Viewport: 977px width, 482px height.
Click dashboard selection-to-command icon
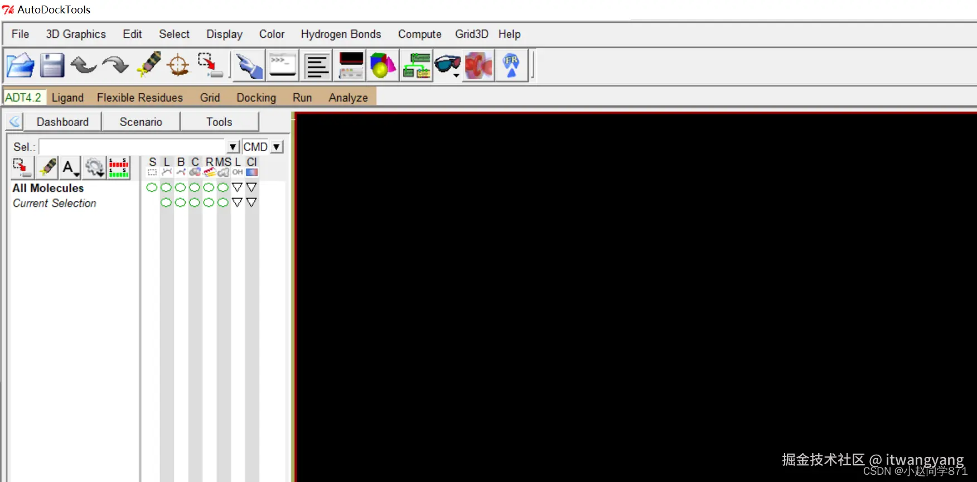point(23,167)
